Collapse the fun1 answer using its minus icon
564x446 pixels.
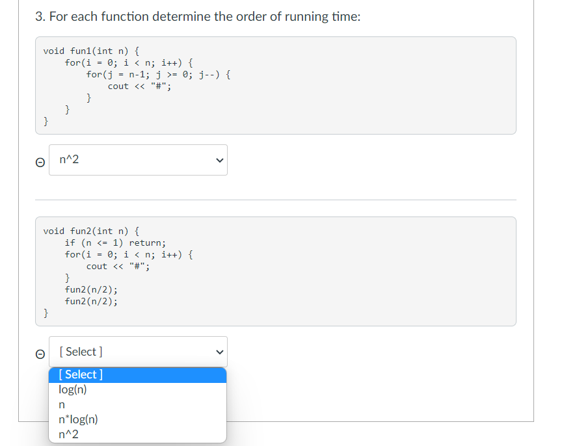tap(40, 161)
